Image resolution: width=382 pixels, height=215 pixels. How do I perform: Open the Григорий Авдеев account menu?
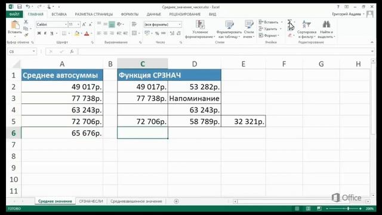point(348,14)
